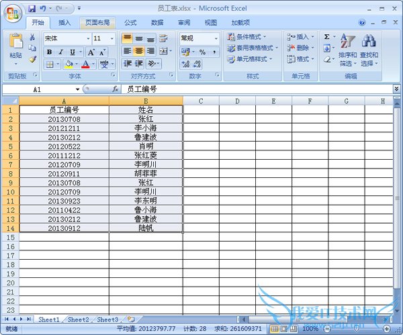Image resolution: width=403 pixels, height=335 pixels.
Task: Align text left in cells
Action: pyautogui.click(x=127, y=51)
